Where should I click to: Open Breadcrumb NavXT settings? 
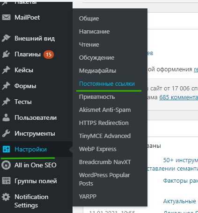coord(105,162)
